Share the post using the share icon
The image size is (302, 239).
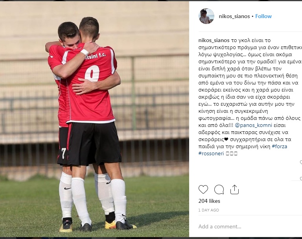(234, 189)
